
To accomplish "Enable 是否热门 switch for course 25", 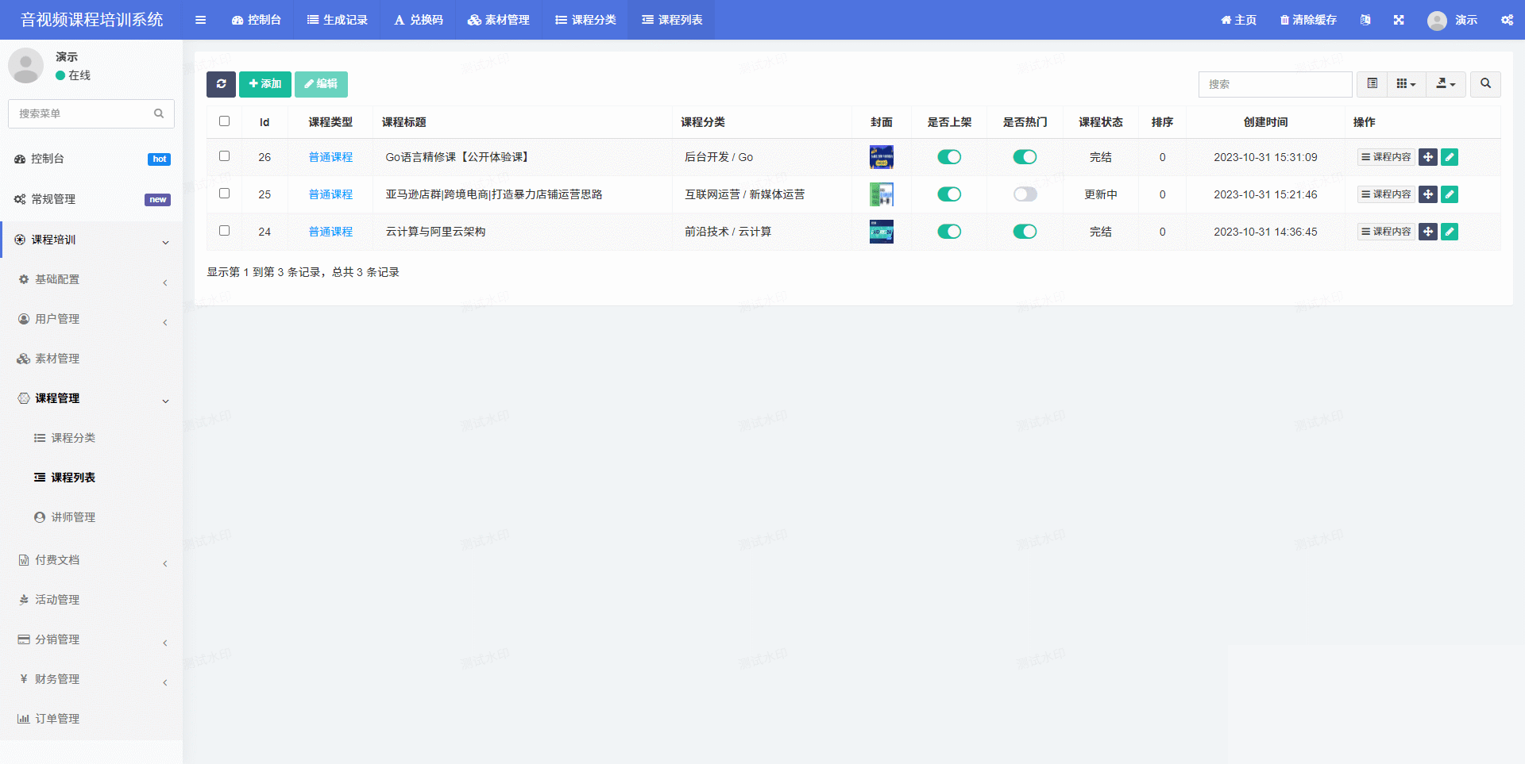I will pyautogui.click(x=1025, y=194).
